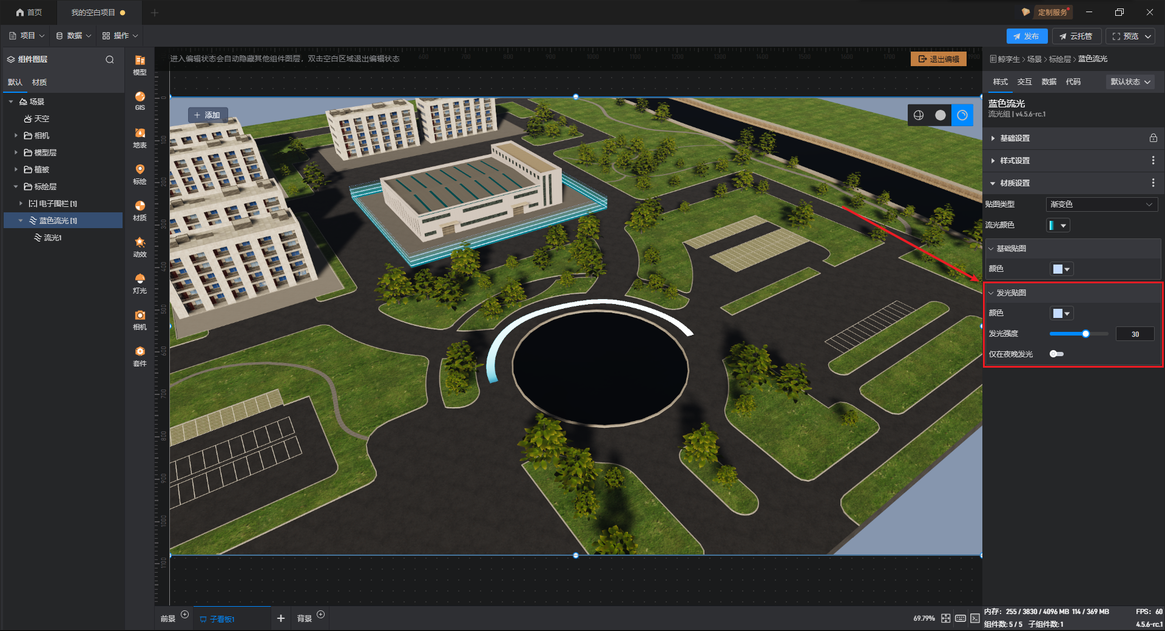Image resolution: width=1165 pixels, height=631 pixels.
Task: Collapse the 发光贴图 section
Action: [x=991, y=293]
